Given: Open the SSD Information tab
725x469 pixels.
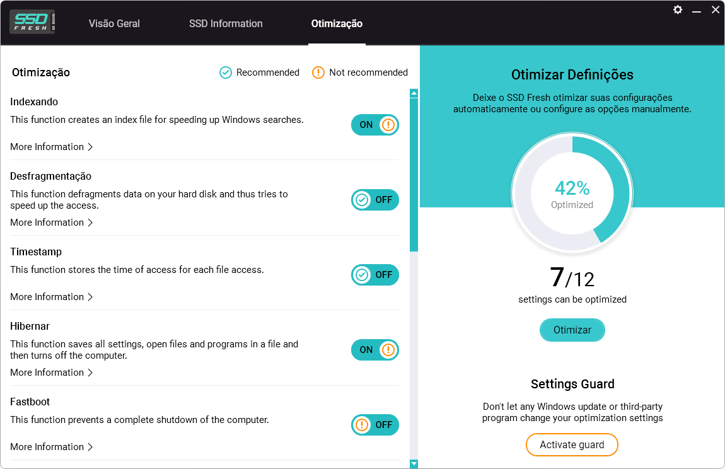Looking at the screenshot, I should 226,23.
